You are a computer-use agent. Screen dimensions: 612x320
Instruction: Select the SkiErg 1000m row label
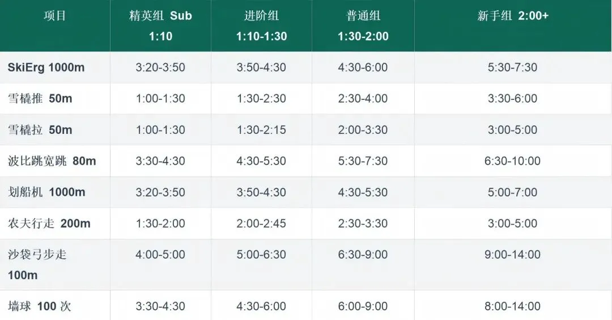[x=46, y=68]
